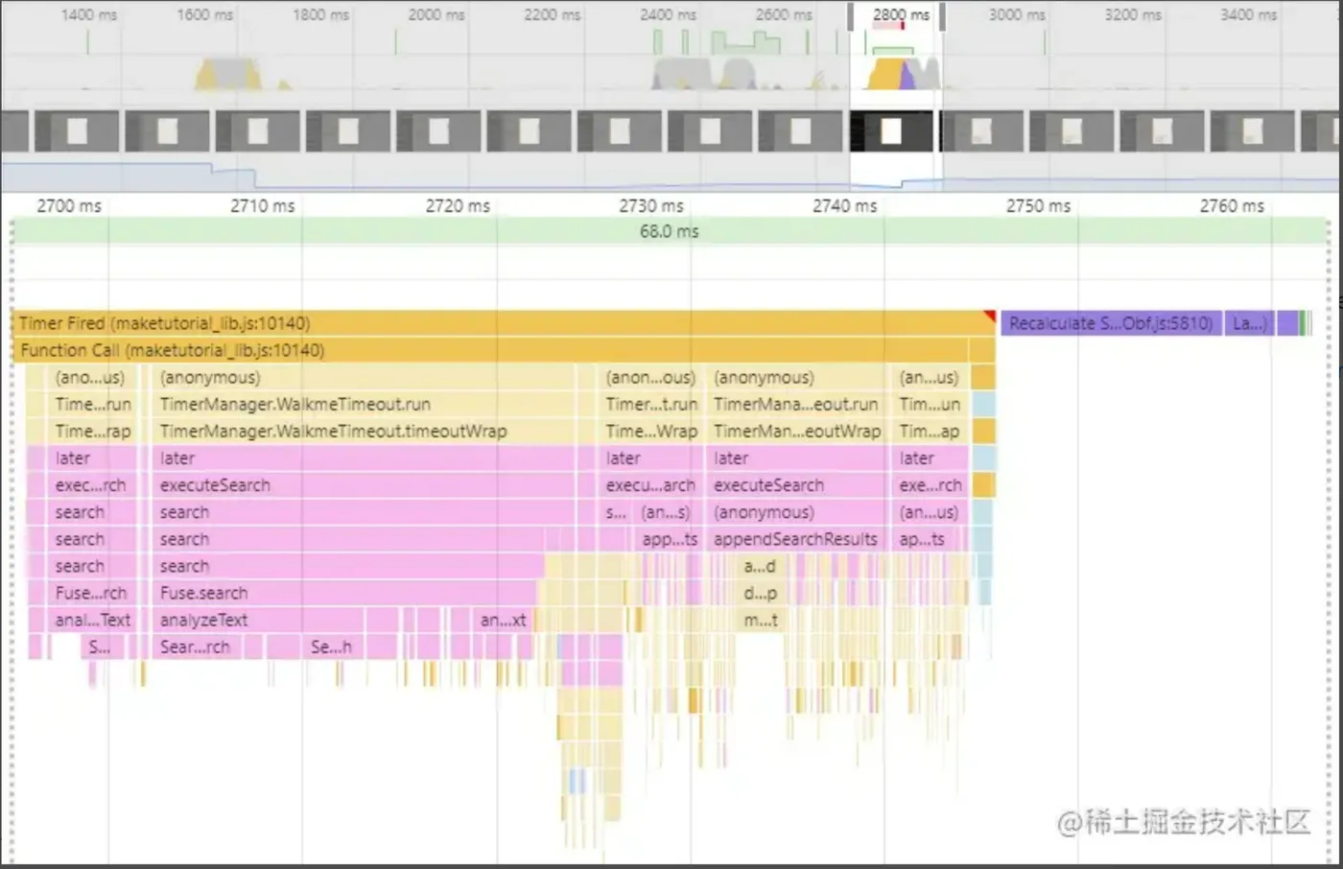Click the executeSearch block under TimerManager.WalkmeTimeout.timeoutWrap
1343x869 pixels.
click(x=363, y=485)
